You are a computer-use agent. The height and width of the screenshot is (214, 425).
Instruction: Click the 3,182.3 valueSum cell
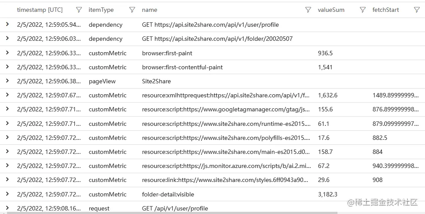point(328,194)
